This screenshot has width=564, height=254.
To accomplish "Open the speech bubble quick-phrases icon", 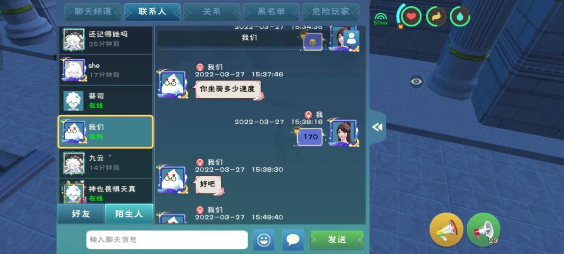I will pos(293,240).
